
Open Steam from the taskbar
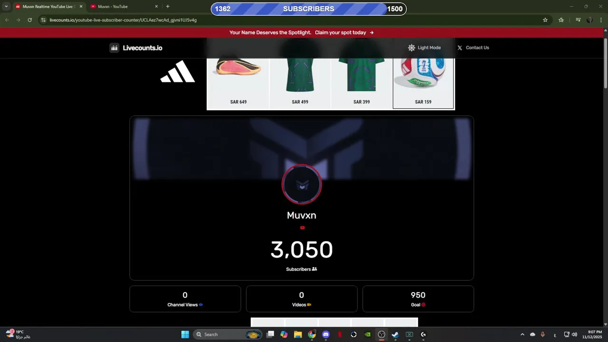pyautogui.click(x=395, y=334)
